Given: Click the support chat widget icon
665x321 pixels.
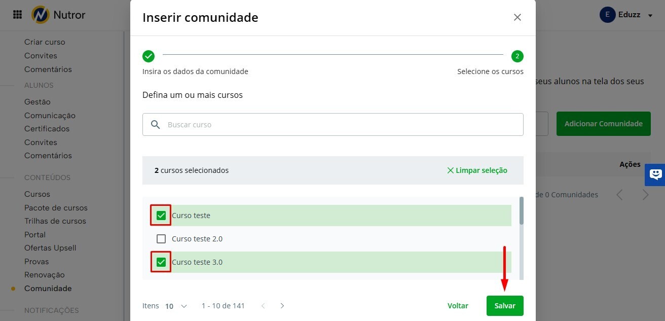Looking at the screenshot, I should (655, 174).
